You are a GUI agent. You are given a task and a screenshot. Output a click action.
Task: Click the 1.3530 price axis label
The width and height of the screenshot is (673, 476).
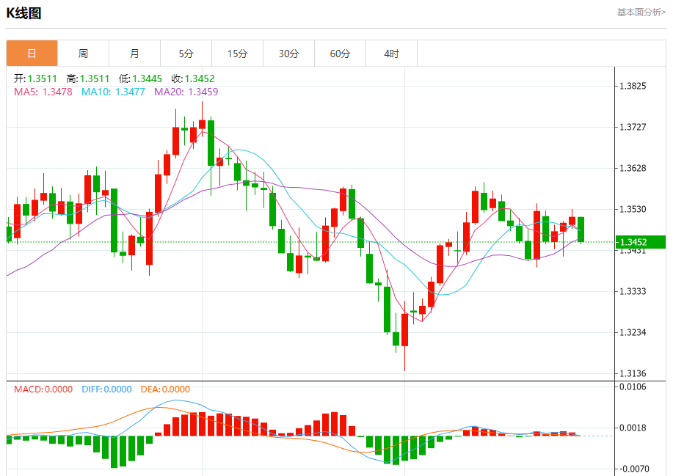(633, 209)
